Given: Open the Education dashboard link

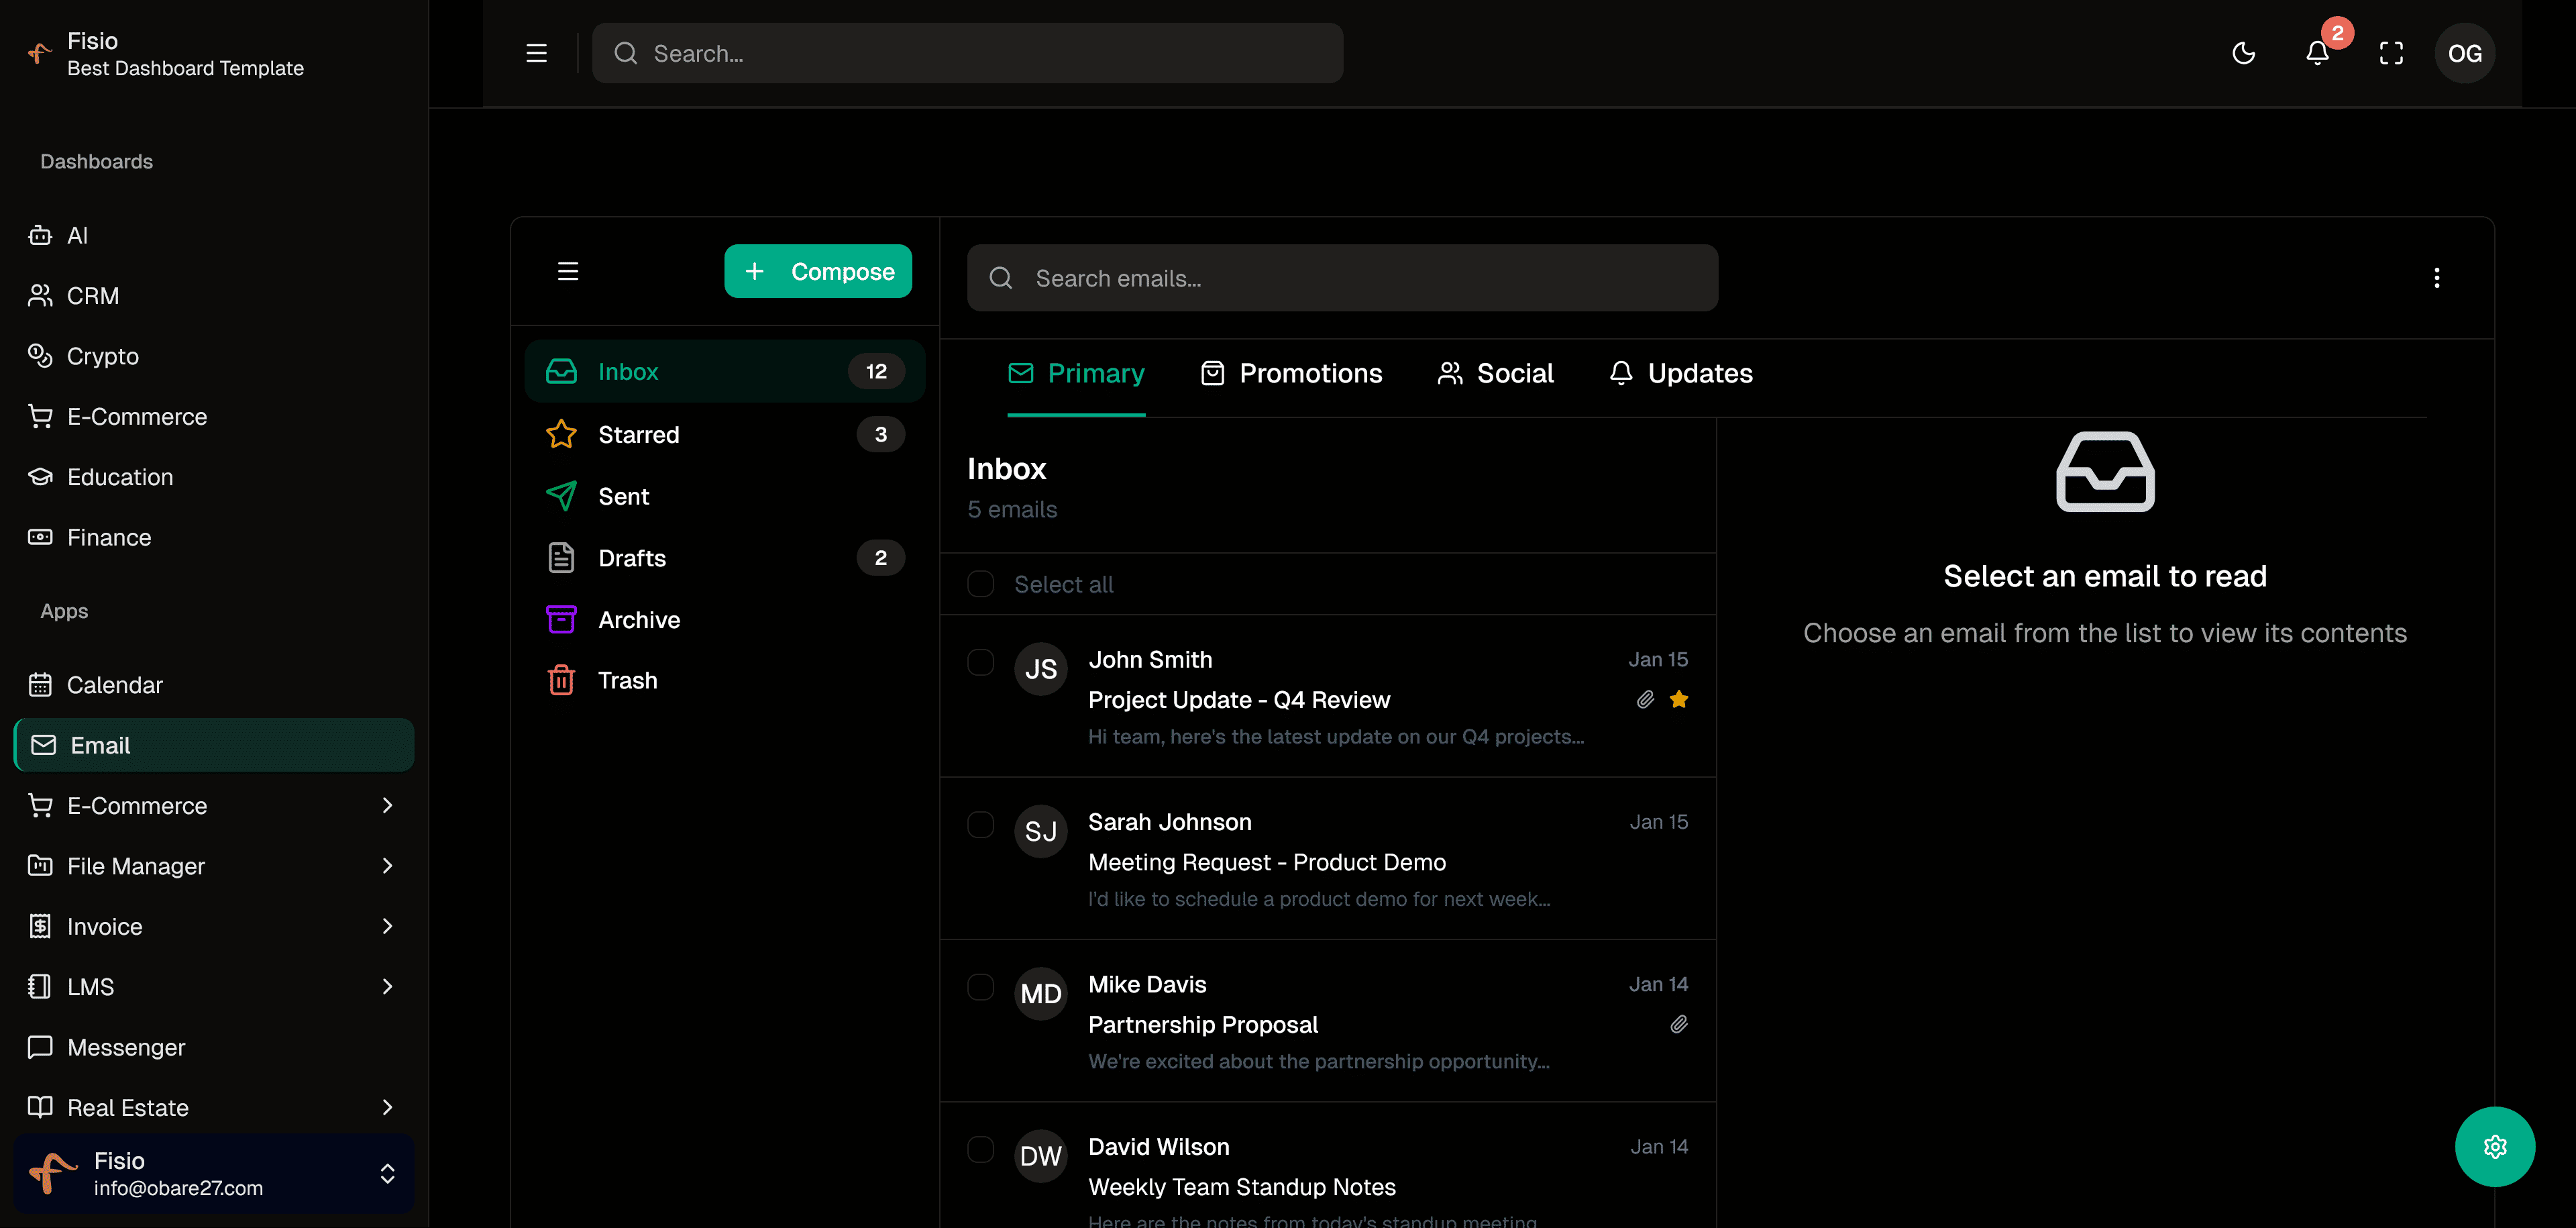Looking at the screenshot, I should [x=213, y=477].
